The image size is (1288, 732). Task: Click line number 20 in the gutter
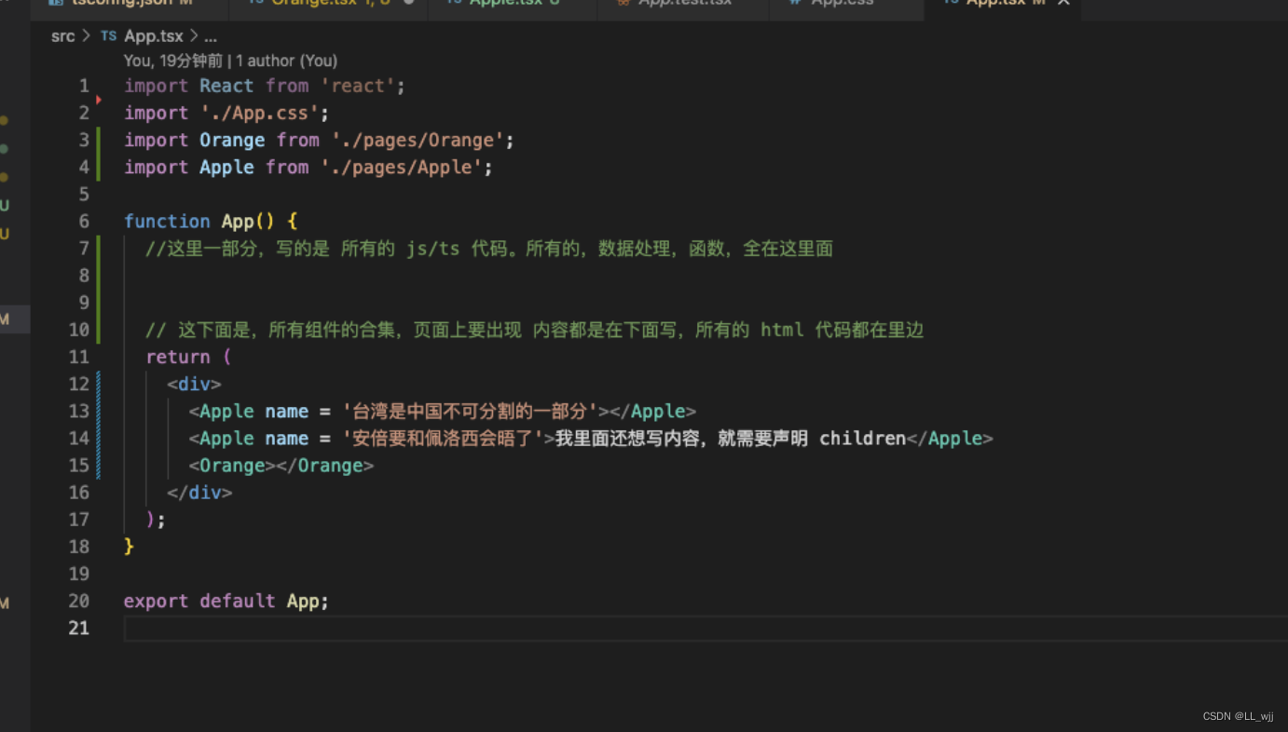(79, 601)
